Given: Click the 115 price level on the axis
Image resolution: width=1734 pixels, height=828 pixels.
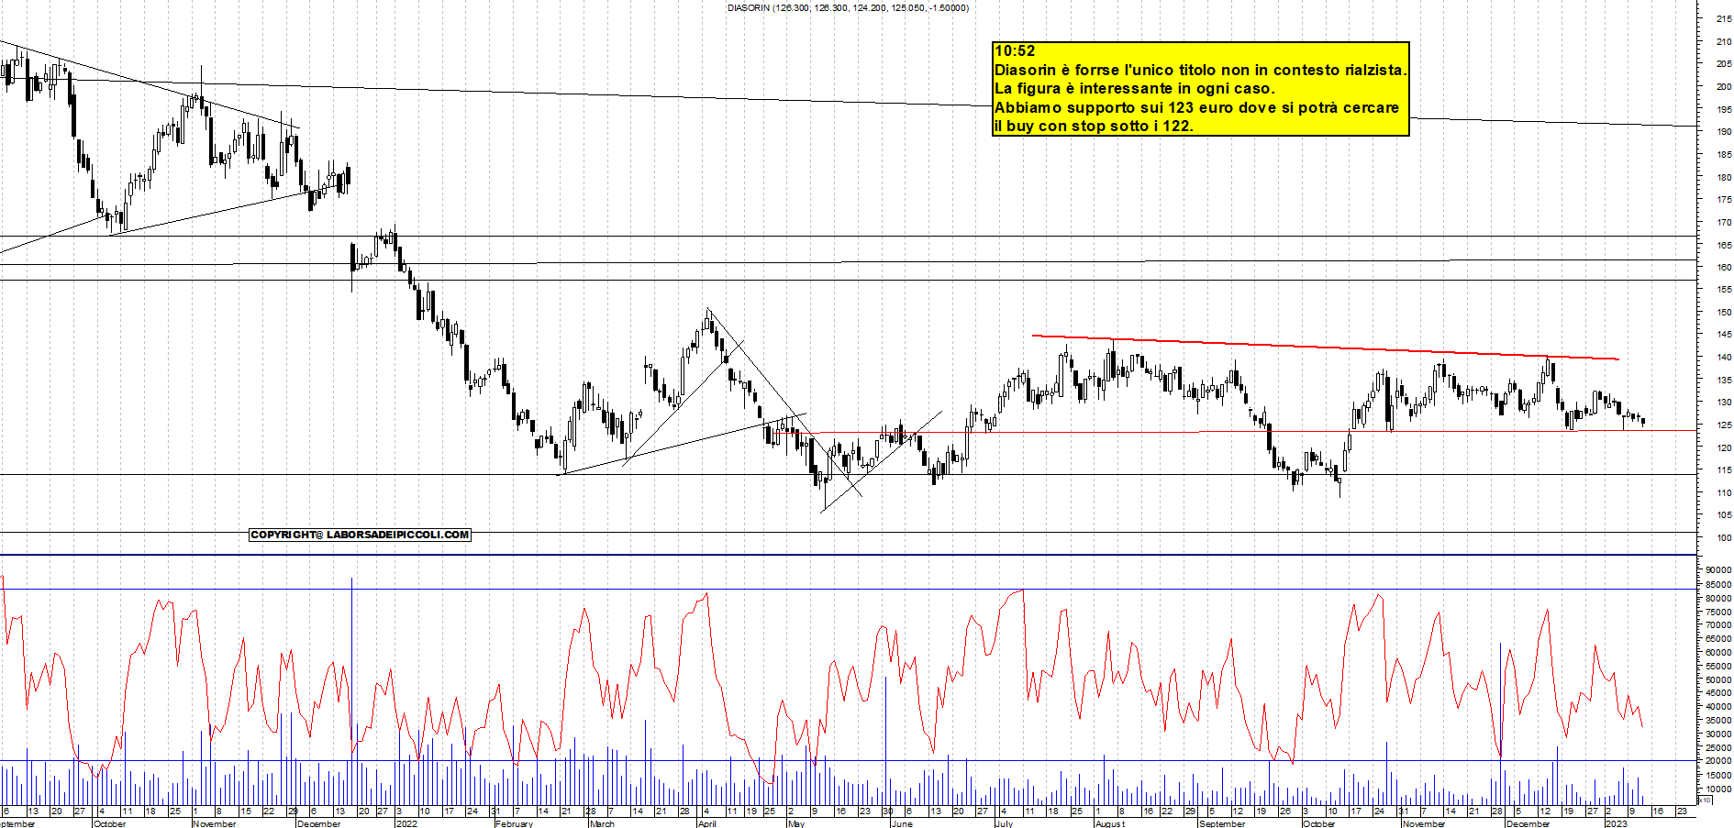Looking at the screenshot, I should coord(1722,469).
